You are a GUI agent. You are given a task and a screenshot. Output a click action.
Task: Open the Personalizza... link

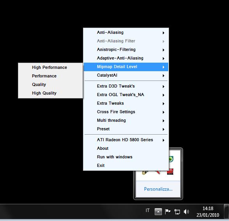pos(158,189)
